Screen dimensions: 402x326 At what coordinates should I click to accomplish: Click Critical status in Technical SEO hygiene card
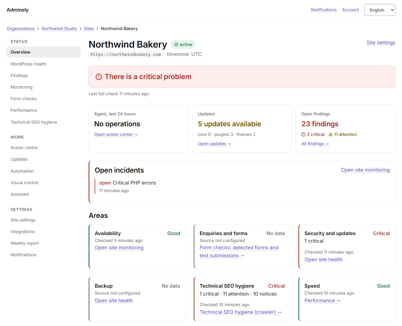[x=276, y=286]
